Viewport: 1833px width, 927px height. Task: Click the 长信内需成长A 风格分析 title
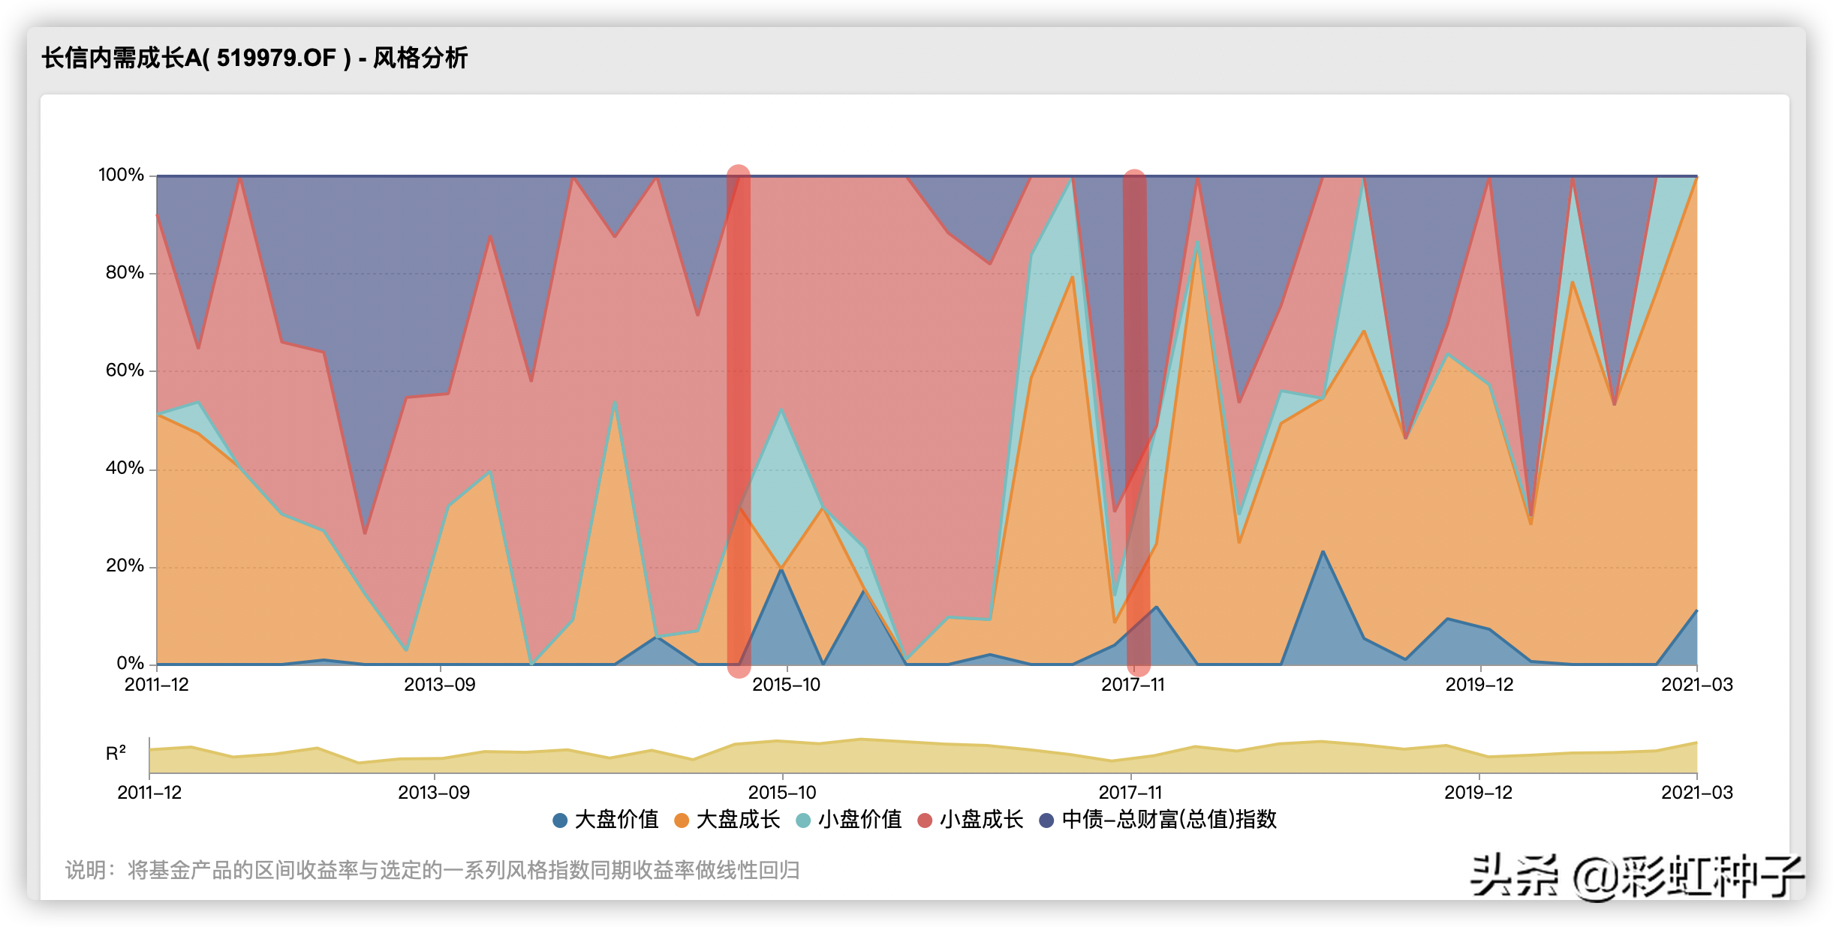[254, 58]
